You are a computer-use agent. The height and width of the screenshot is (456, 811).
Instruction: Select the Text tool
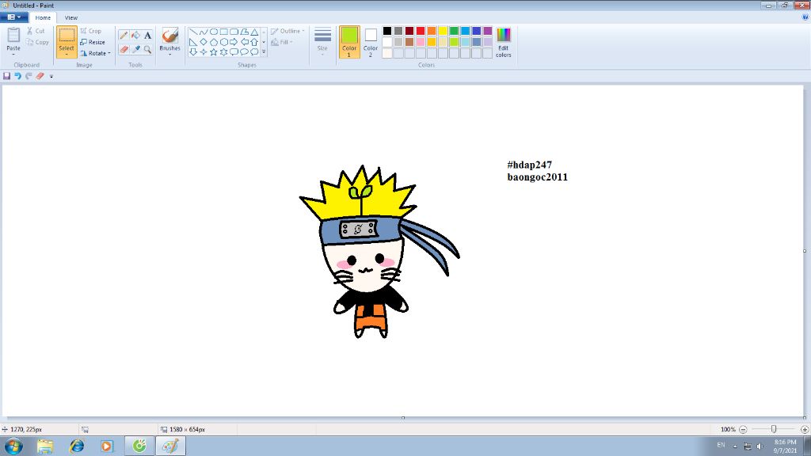(147, 35)
